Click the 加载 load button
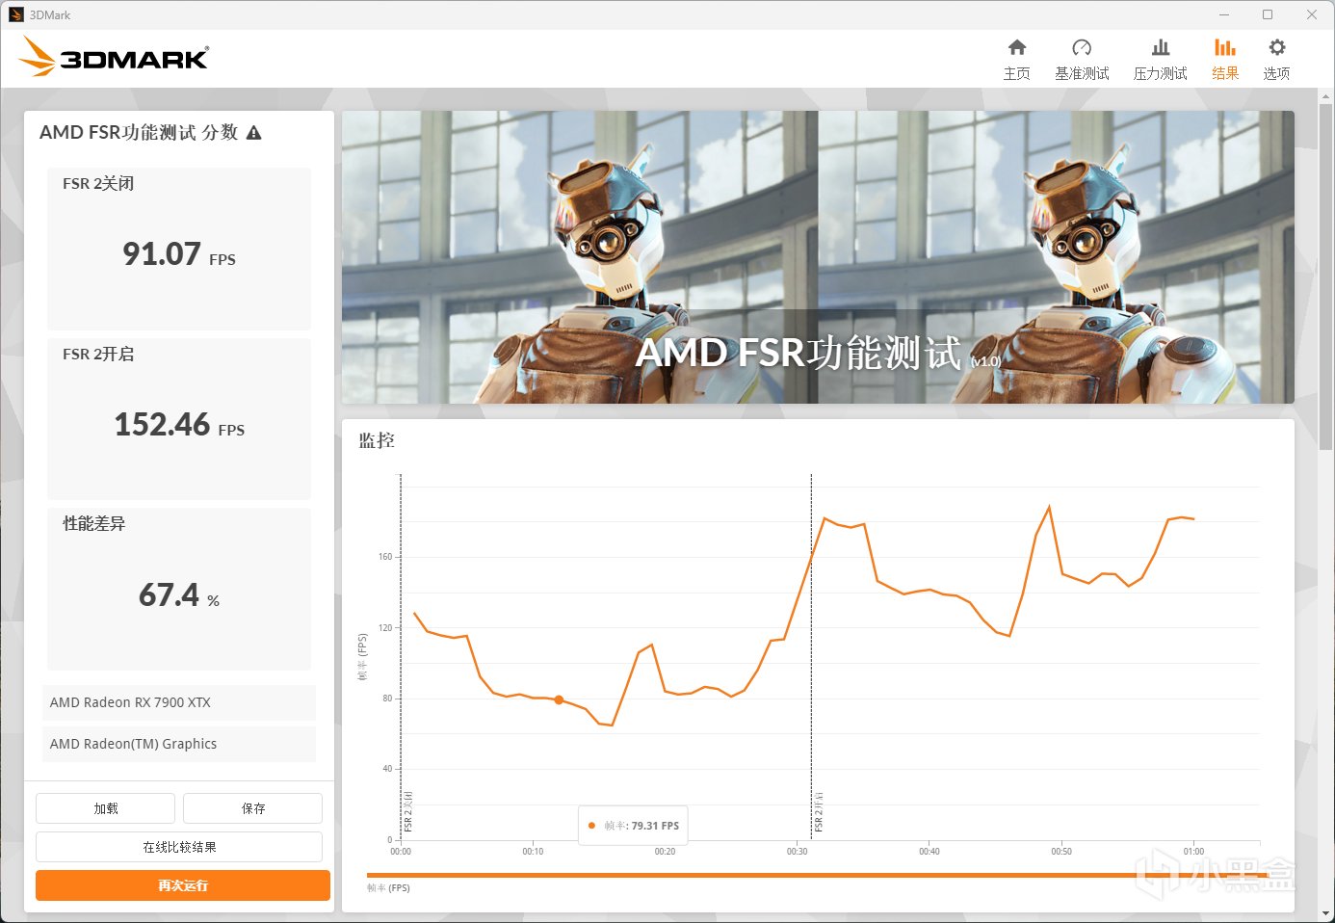The height and width of the screenshot is (923, 1335). click(x=106, y=808)
